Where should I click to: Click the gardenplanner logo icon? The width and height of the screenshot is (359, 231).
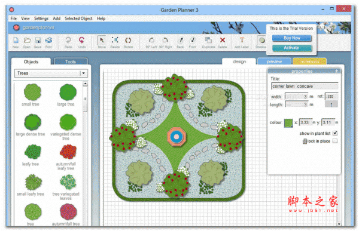(16, 27)
